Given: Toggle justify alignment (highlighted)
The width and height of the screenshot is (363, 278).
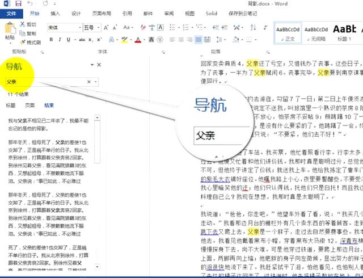Looking at the screenshot, I should (x=199, y=40).
